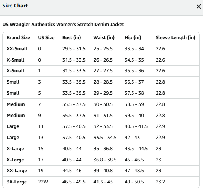Click waist value 41.3 - 43
The width and height of the screenshot is (203, 192).
click(x=103, y=182)
